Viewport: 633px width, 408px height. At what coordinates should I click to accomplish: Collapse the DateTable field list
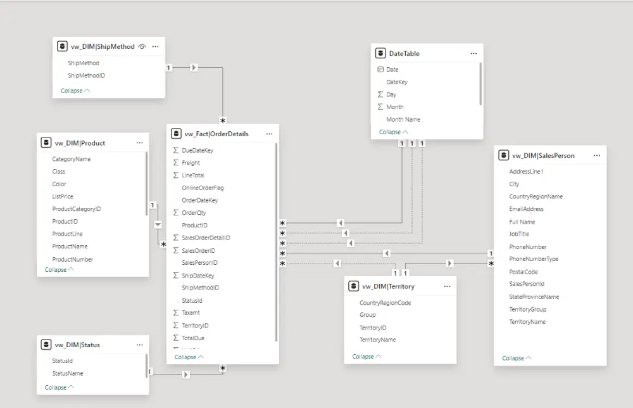click(x=393, y=132)
